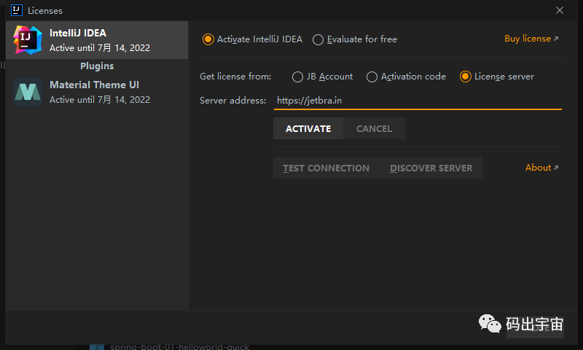Image resolution: width=583 pixels, height=350 pixels.
Task: Click the IJ icon in title bar
Action: (16, 10)
